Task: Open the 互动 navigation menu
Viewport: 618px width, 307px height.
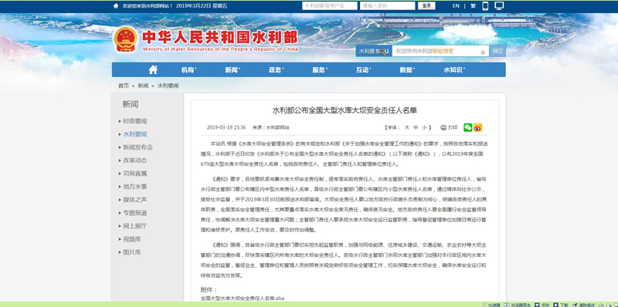Action: click(x=363, y=69)
